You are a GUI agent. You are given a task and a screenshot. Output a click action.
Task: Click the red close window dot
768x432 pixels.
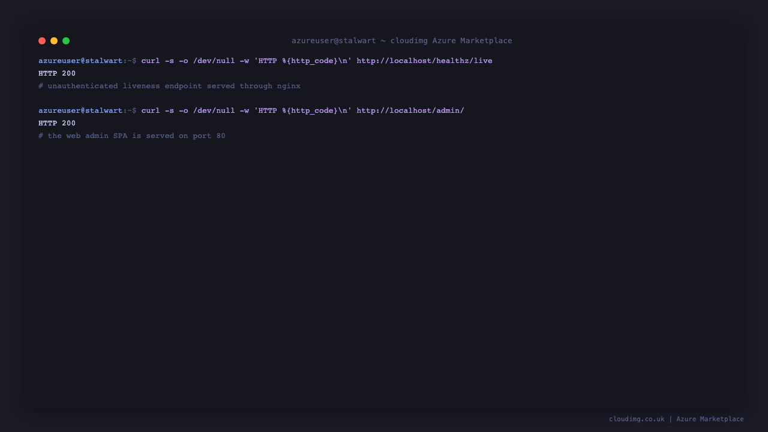coord(42,41)
